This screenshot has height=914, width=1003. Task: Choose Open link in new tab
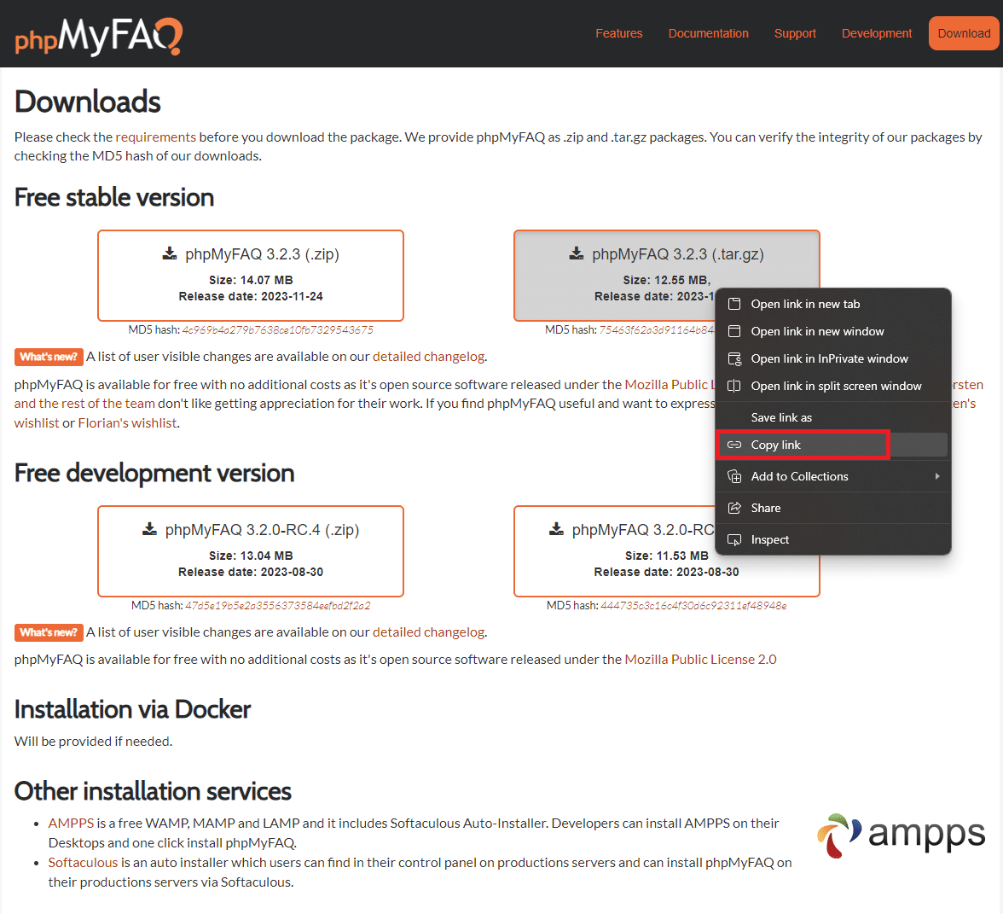click(x=832, y=304)
